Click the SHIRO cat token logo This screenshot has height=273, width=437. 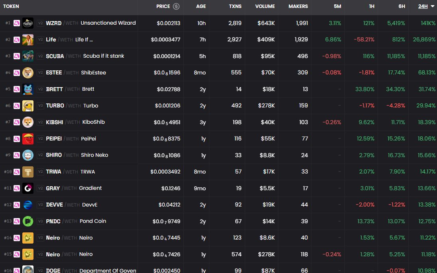click(28, 155)
